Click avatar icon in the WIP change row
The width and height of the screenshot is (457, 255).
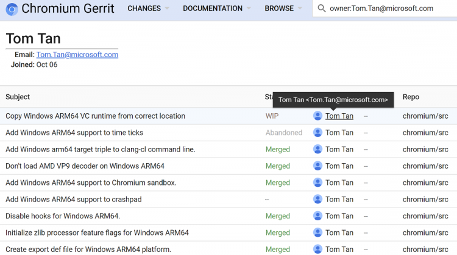(317, 116)
